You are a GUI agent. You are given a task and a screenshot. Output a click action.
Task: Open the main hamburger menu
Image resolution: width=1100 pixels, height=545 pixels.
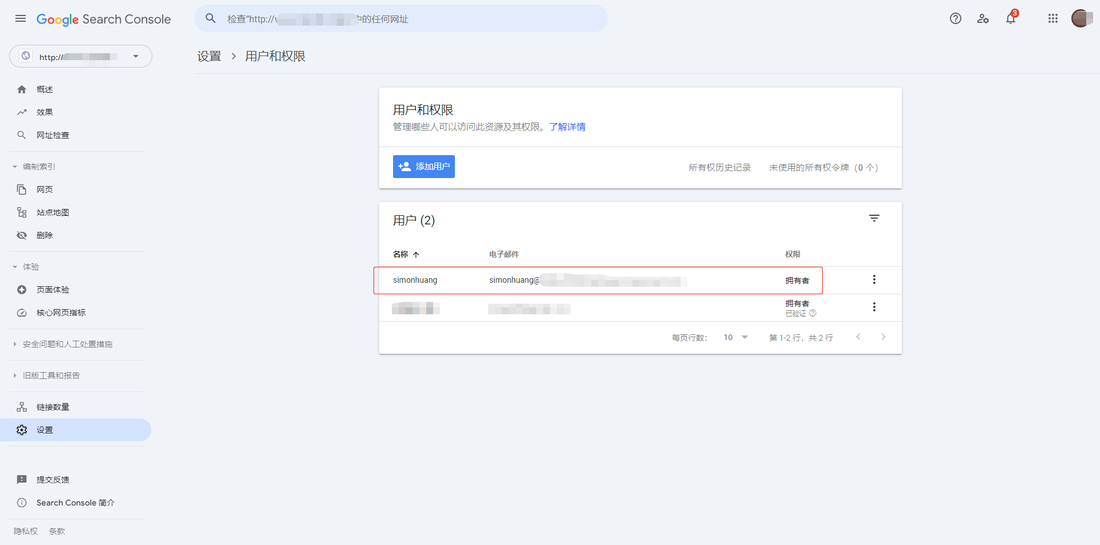pos(21,18)
